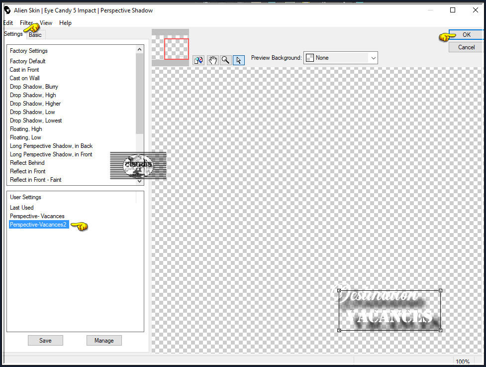This screenshot has width=486, height=367.
Task: Select Drop Shadow, Higher preset
Action: point(35,103)
